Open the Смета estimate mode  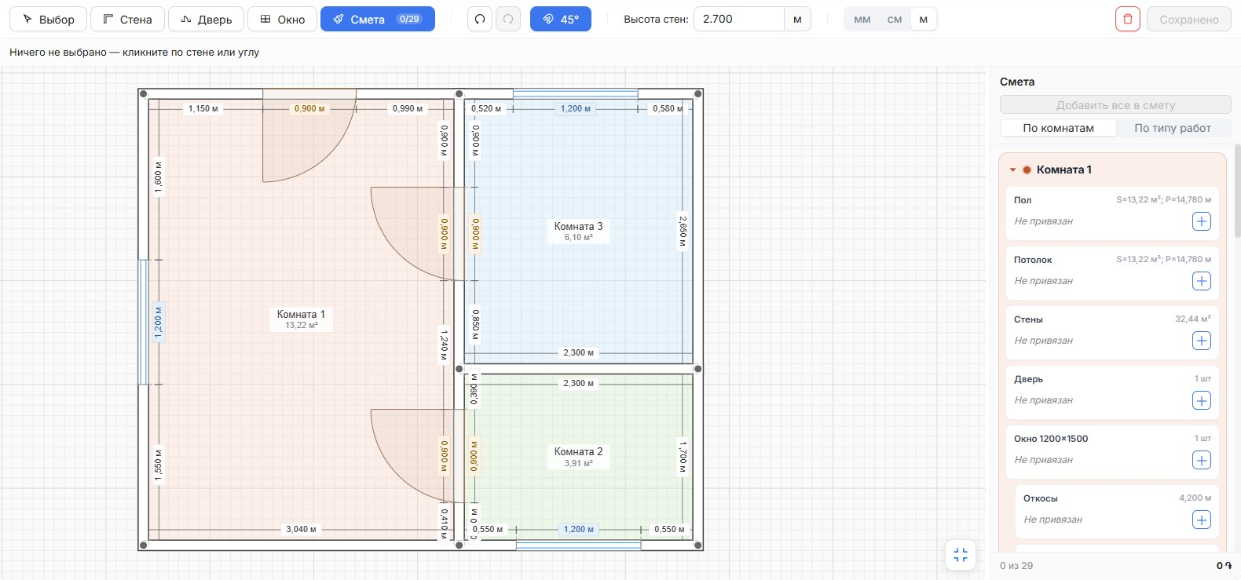tap(378, 19)
